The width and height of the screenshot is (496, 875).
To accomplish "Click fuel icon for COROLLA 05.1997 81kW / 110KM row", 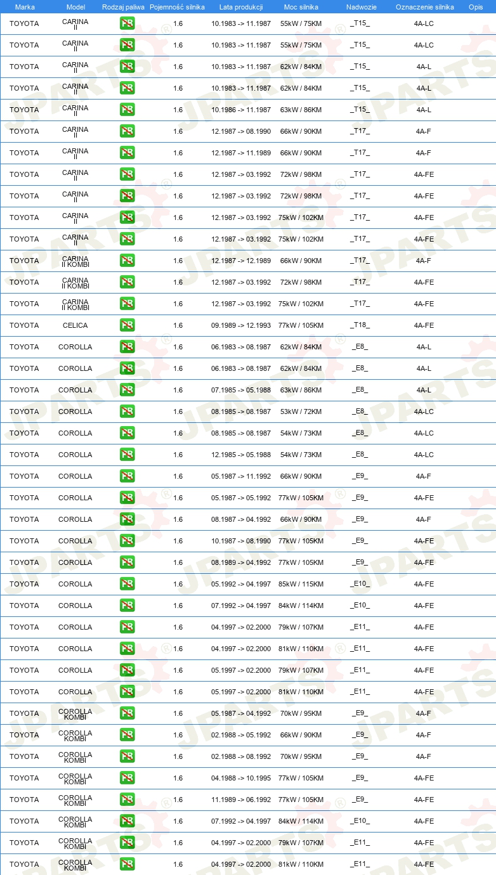I will [x=127, y=692].
